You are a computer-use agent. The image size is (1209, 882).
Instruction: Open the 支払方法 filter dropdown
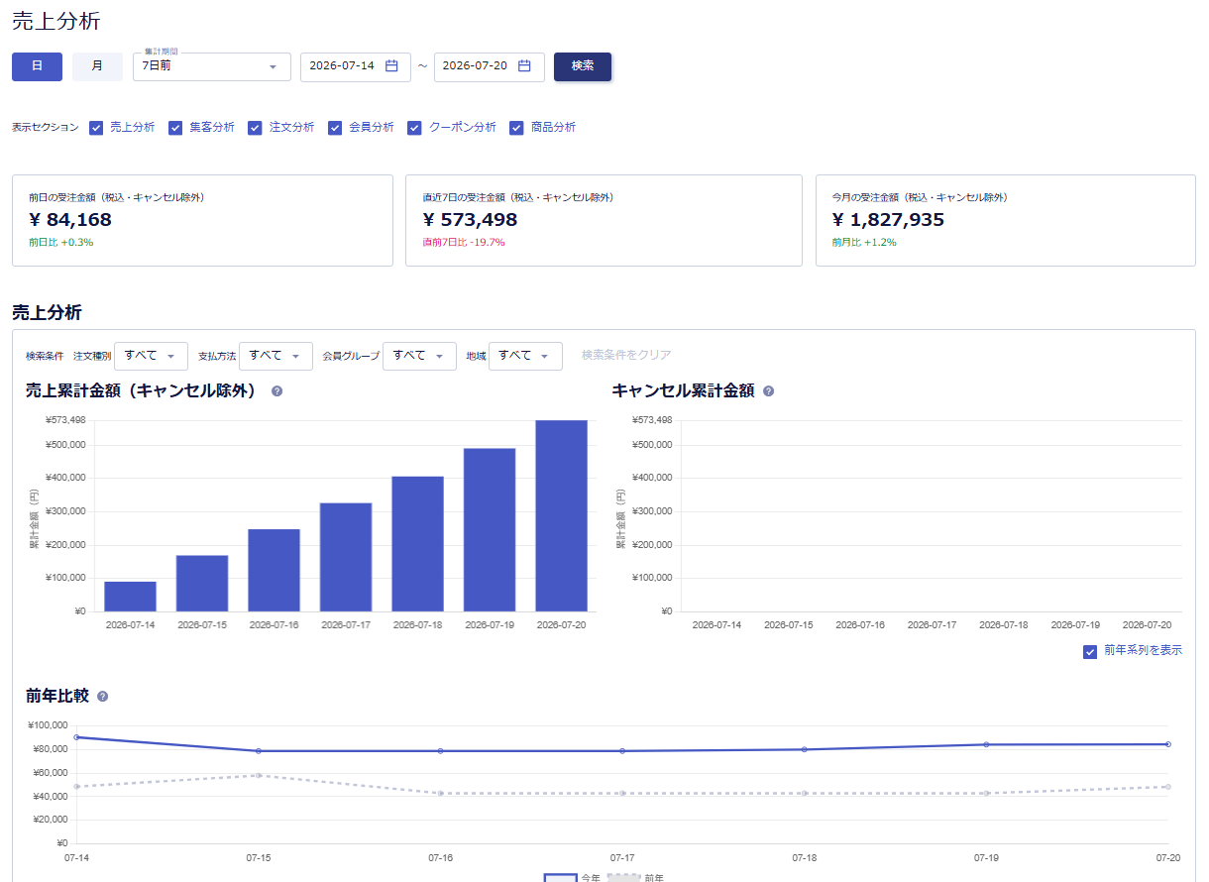point(275,356)
